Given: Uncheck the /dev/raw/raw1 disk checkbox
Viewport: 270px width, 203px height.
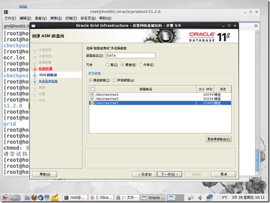Looking at the screenshot, I should [x=92, y=94].
